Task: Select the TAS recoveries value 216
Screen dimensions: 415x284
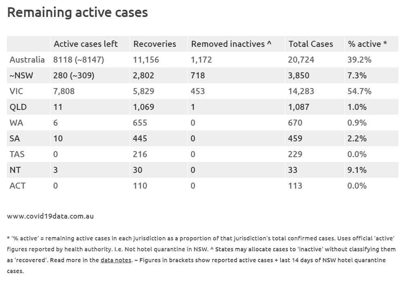Action: point(140,154)
